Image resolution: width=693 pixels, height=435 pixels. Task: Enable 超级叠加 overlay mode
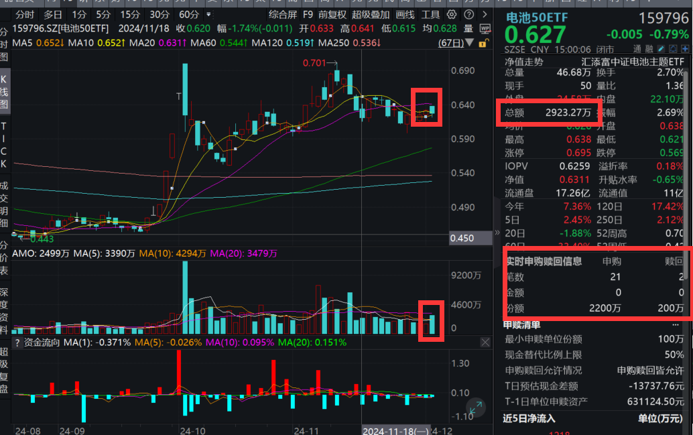pyautogui.click(x=370, y=14)
